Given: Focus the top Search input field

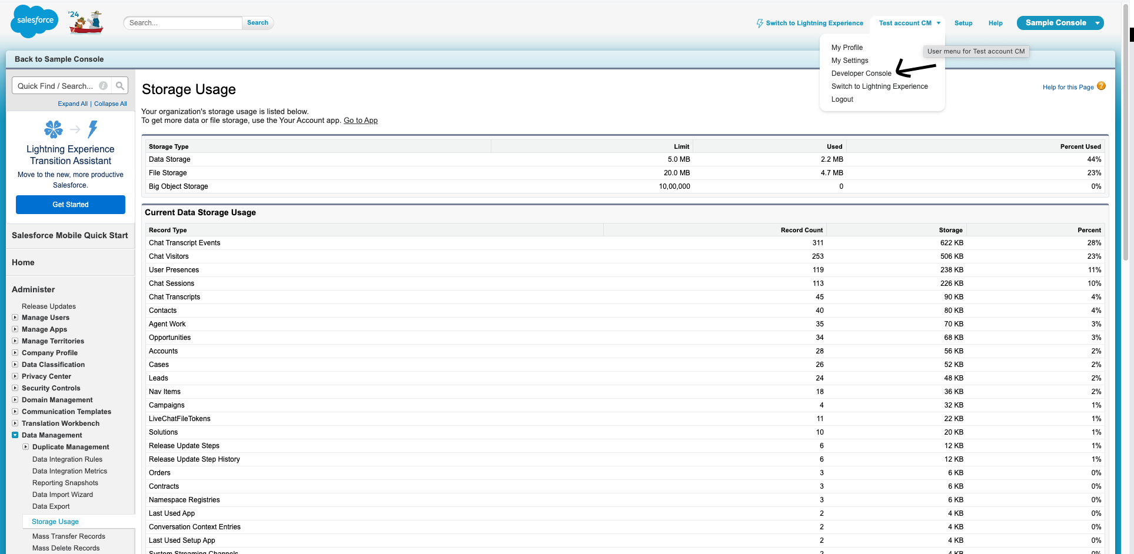Looking at the screenshot, I should [183, 23].
